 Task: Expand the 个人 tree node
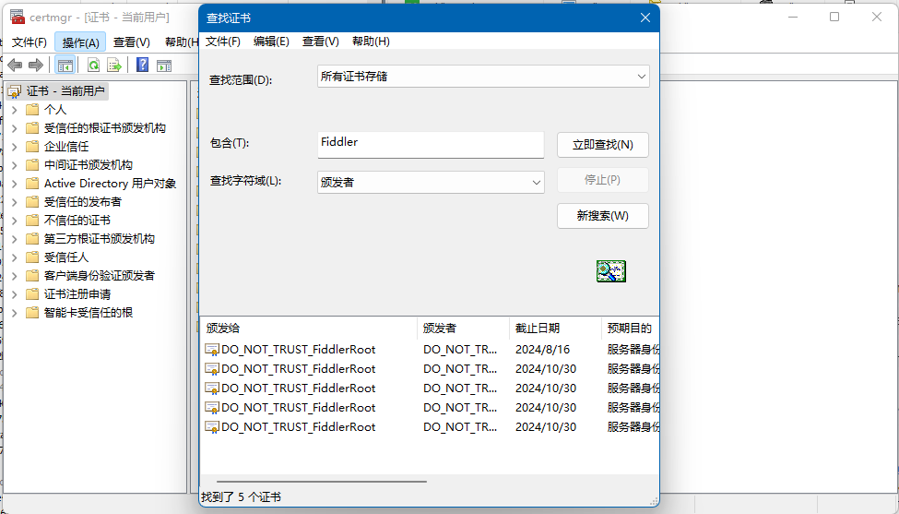point(15,110)
